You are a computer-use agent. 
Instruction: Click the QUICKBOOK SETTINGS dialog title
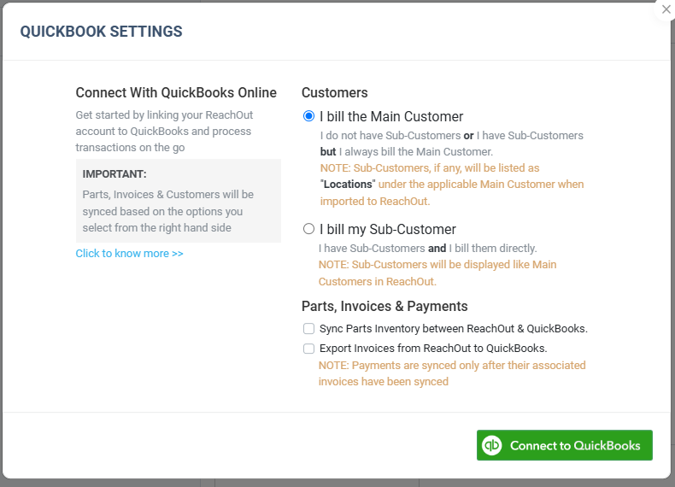coord(101,32)
